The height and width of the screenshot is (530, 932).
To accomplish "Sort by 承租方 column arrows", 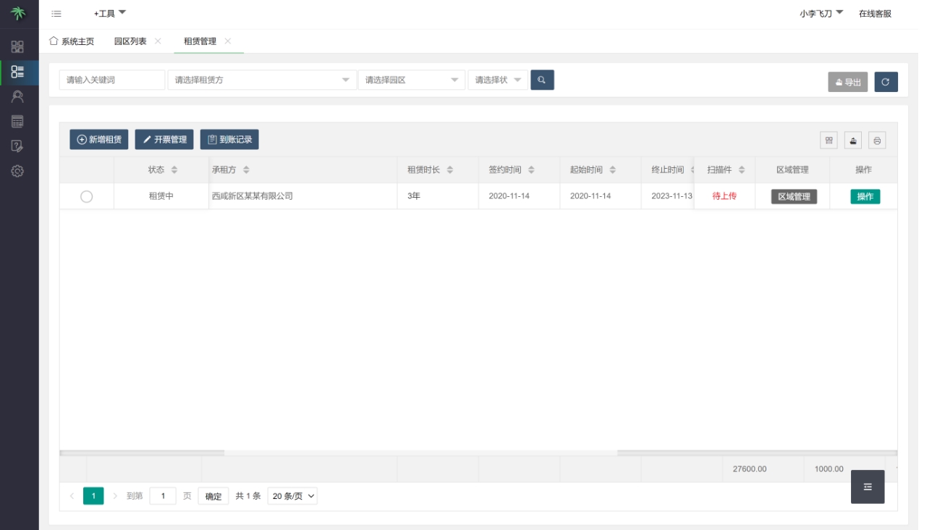I will [246, 170].
